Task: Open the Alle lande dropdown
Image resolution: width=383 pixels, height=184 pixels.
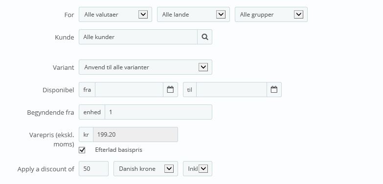Action: pos(193,15)
